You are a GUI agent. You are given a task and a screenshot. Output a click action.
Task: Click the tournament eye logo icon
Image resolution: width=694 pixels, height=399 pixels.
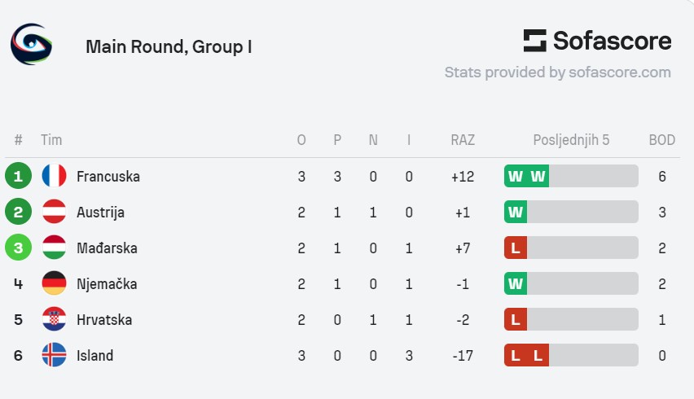click(32, 44)
